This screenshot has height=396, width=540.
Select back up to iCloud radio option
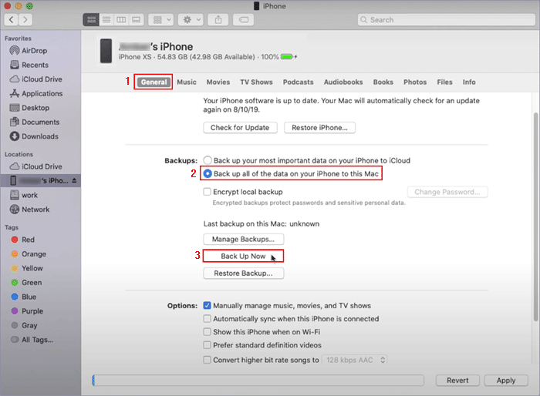pos(208,161)
